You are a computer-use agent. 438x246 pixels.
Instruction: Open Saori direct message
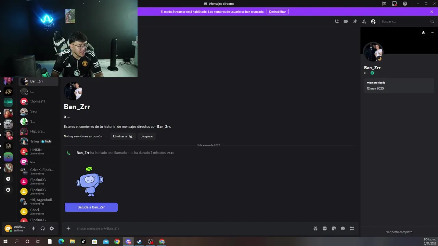tap(39, 111)
